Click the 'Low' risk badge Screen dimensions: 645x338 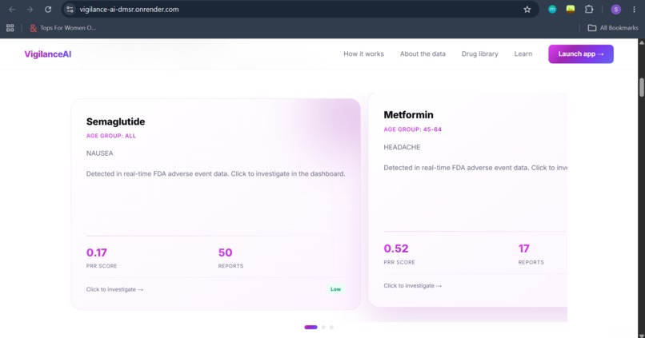(x=335, y=289)
